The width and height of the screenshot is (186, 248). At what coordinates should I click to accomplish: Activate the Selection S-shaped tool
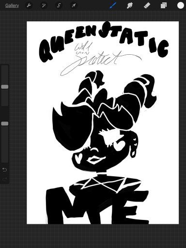tap(59, 6)
